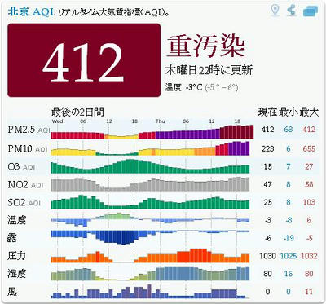This screenshot has height=304, width=326.
Task: Click the 風 wind speed chart
Action: (150, 291)
